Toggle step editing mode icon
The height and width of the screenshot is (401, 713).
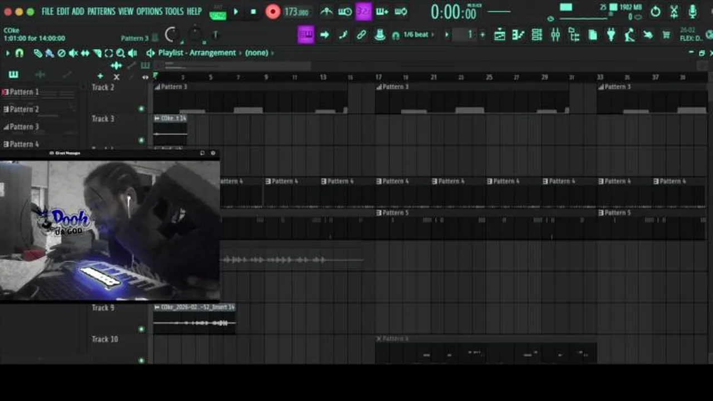click(x=343, y=35)
